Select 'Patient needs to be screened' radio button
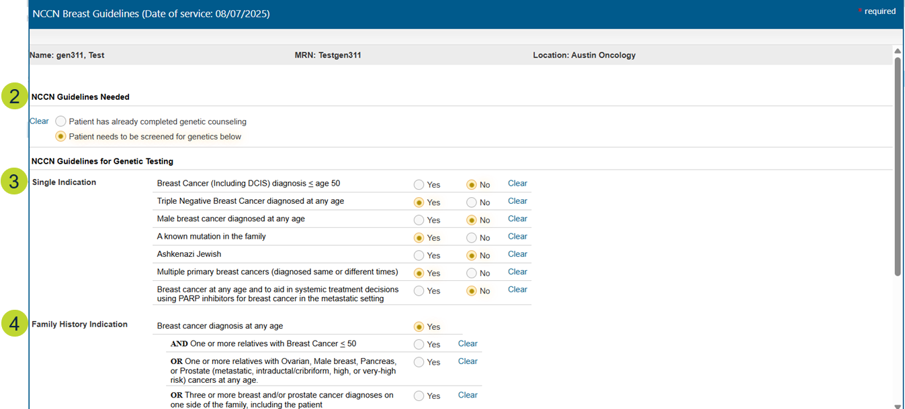 (x=61, y=137)
